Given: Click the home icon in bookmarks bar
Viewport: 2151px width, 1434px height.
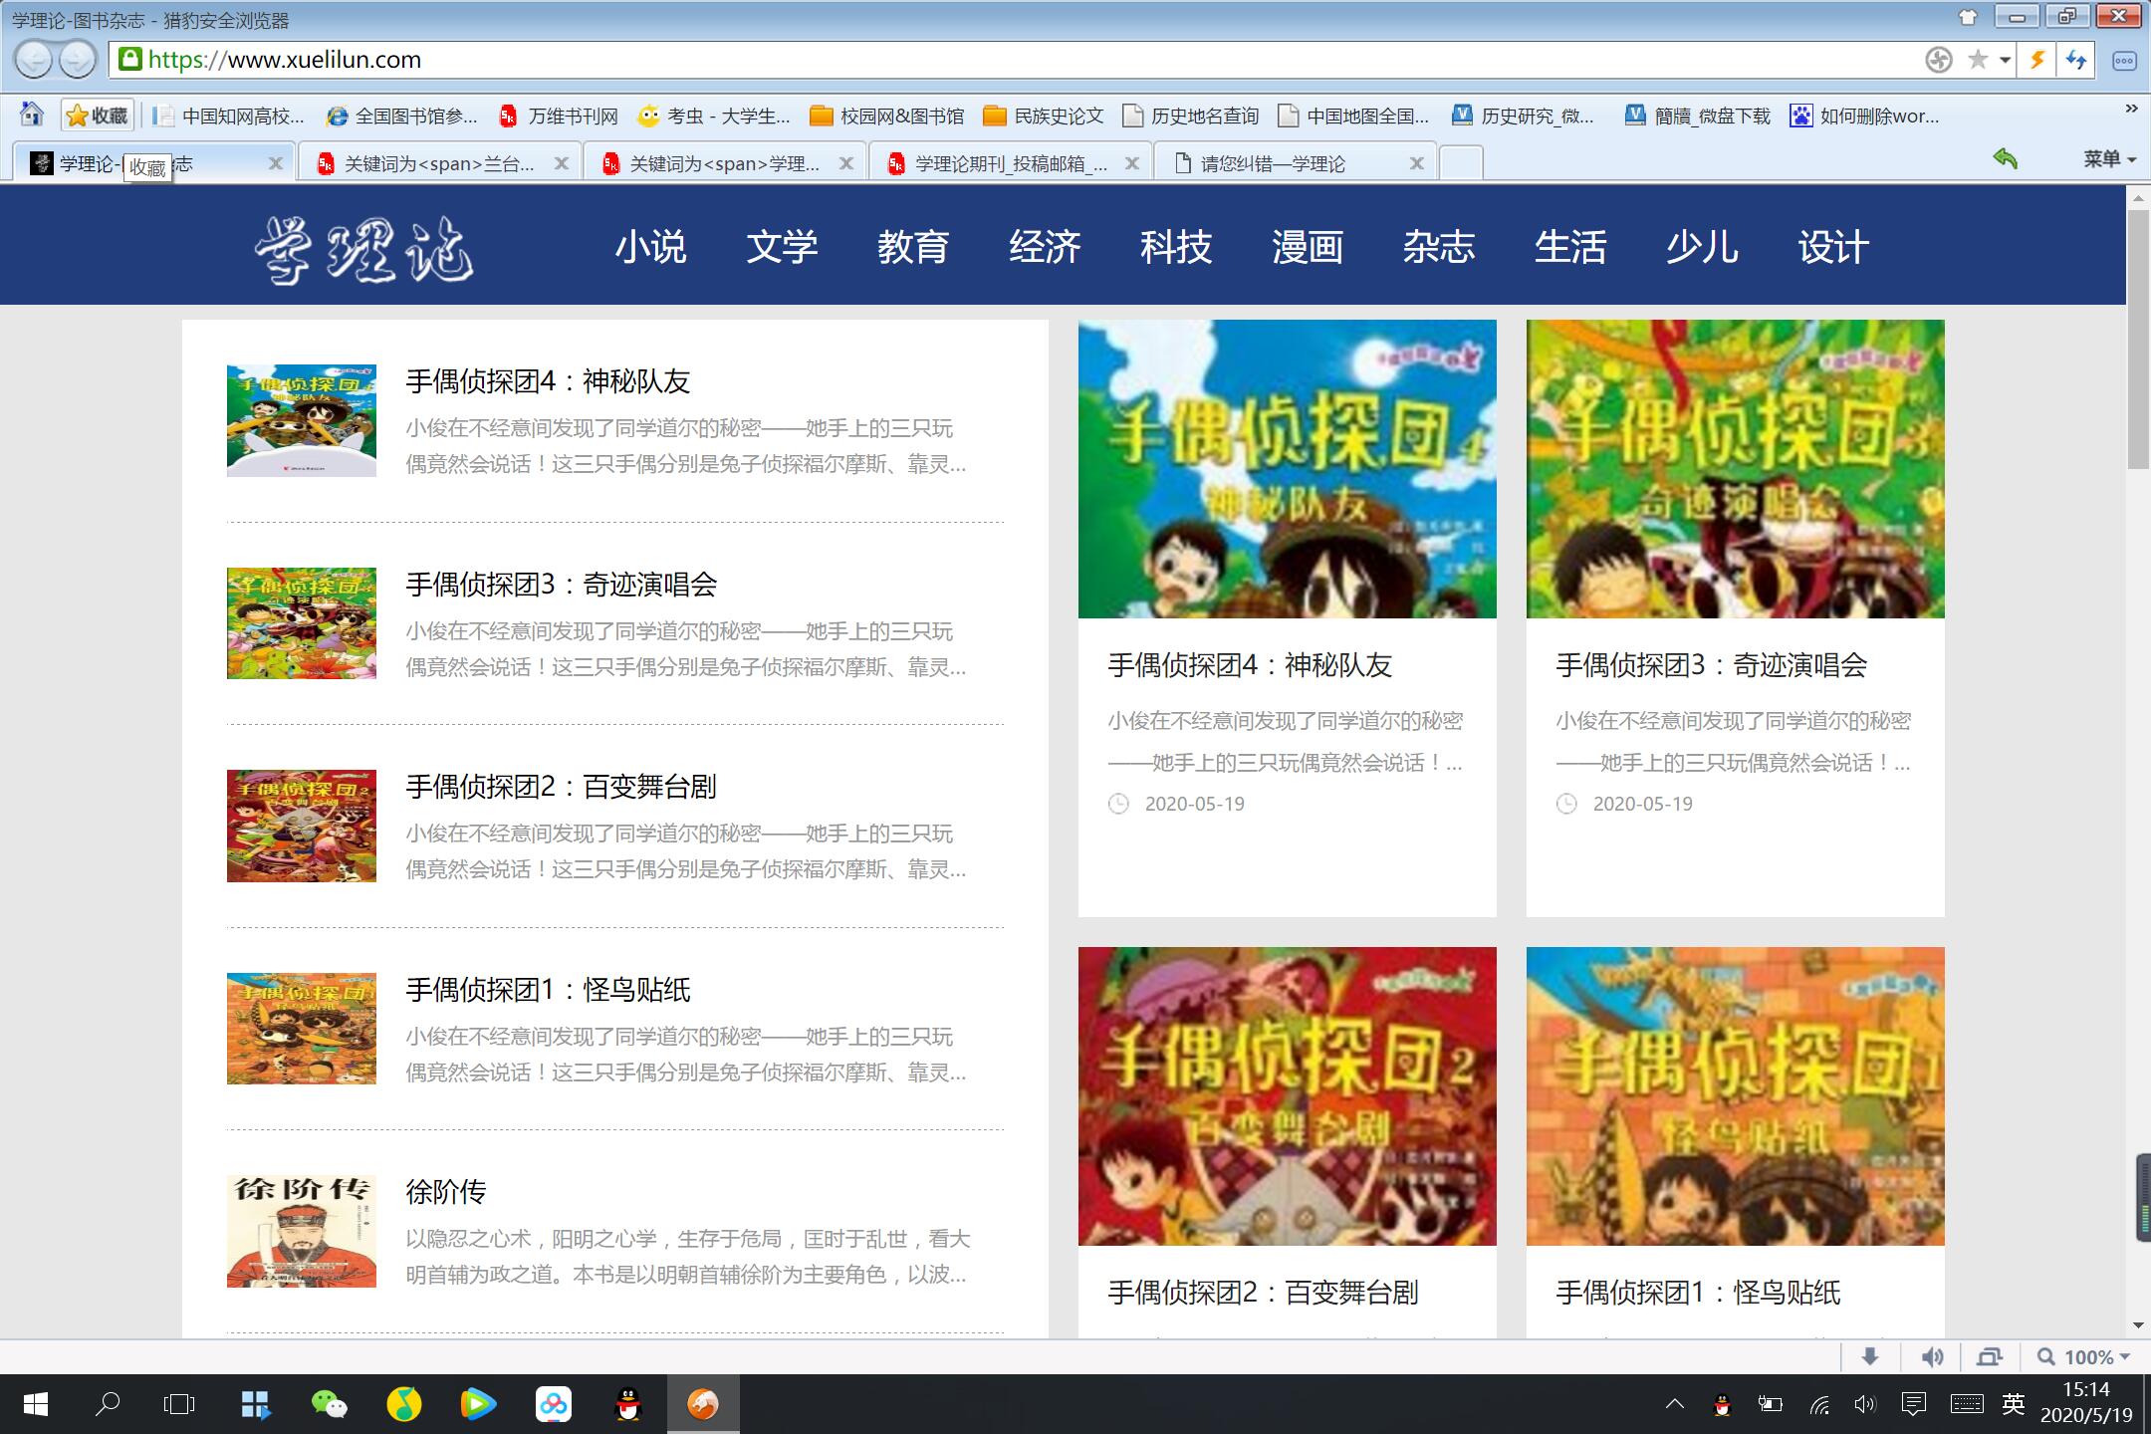Looking at the screenshot, I should point(32,115).
